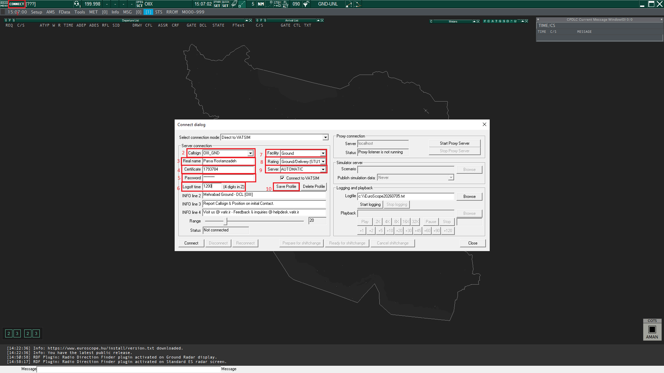Toggle the G filter in FCATGSO*U bar

coord(500,21)
